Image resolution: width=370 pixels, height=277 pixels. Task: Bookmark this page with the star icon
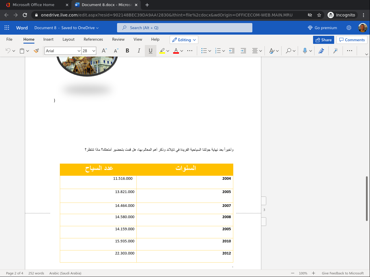(319, 15)
